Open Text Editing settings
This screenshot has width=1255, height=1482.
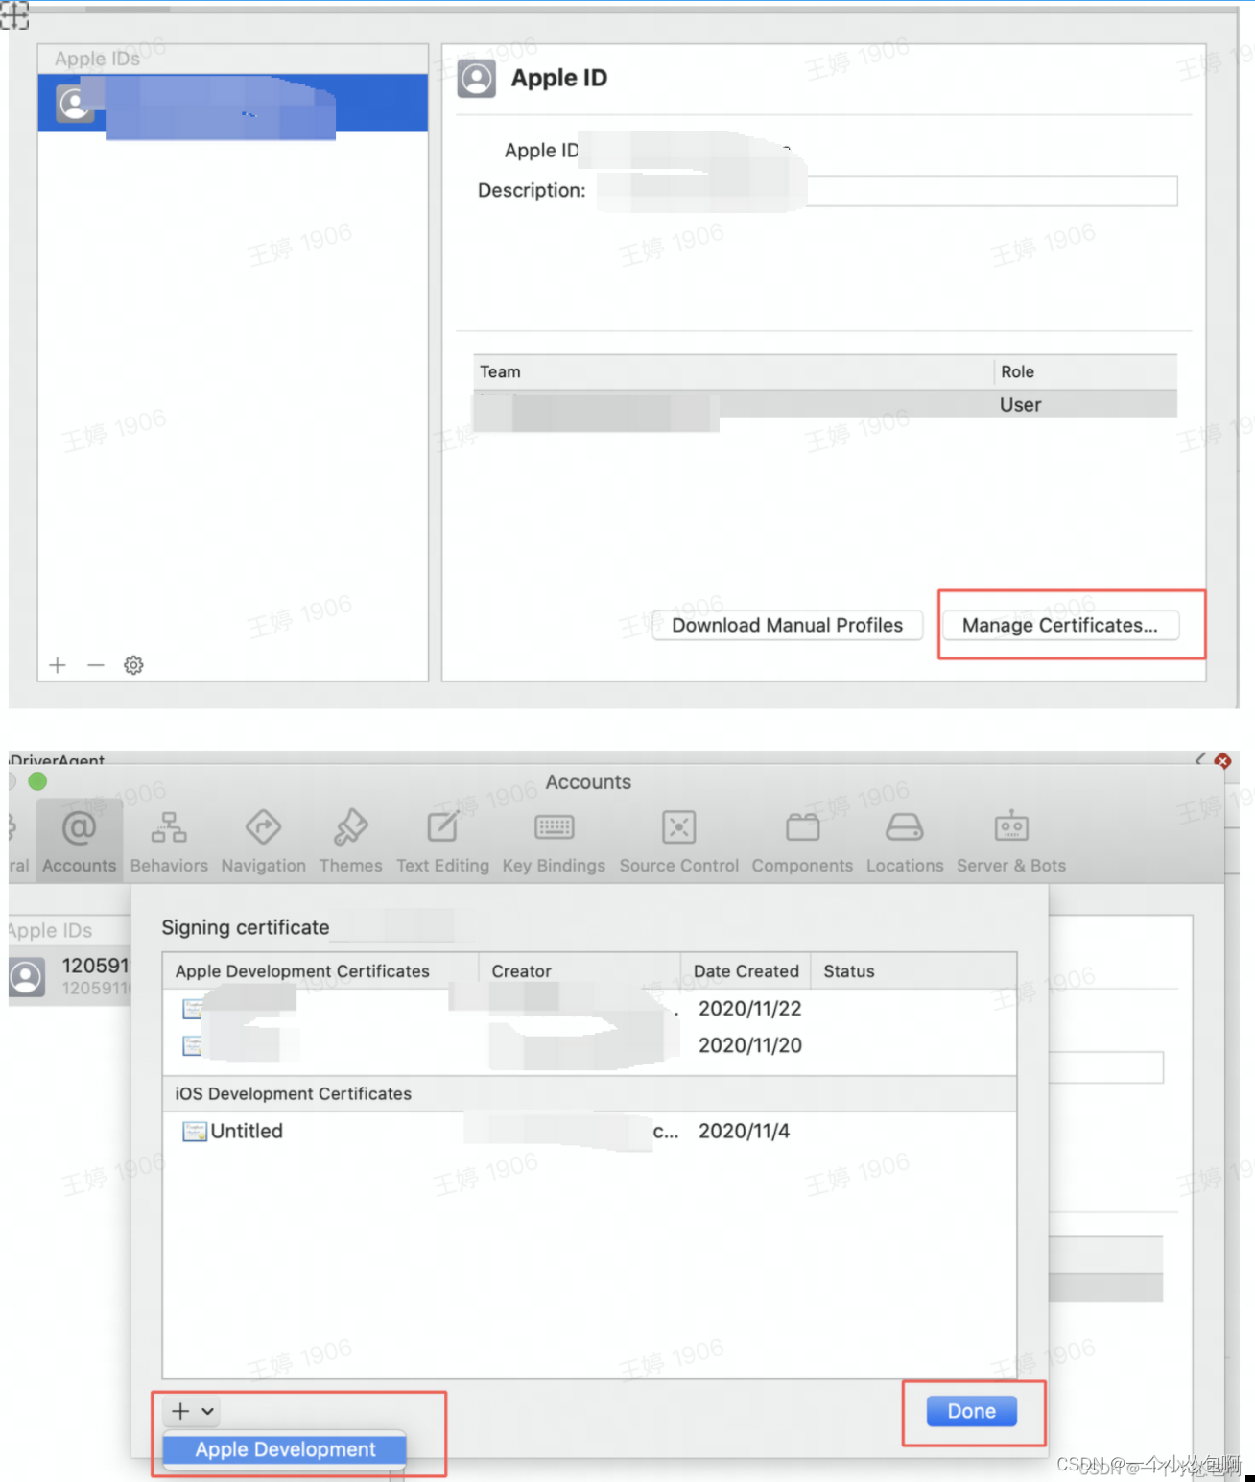pyautogui.click(x=442, y=840)
